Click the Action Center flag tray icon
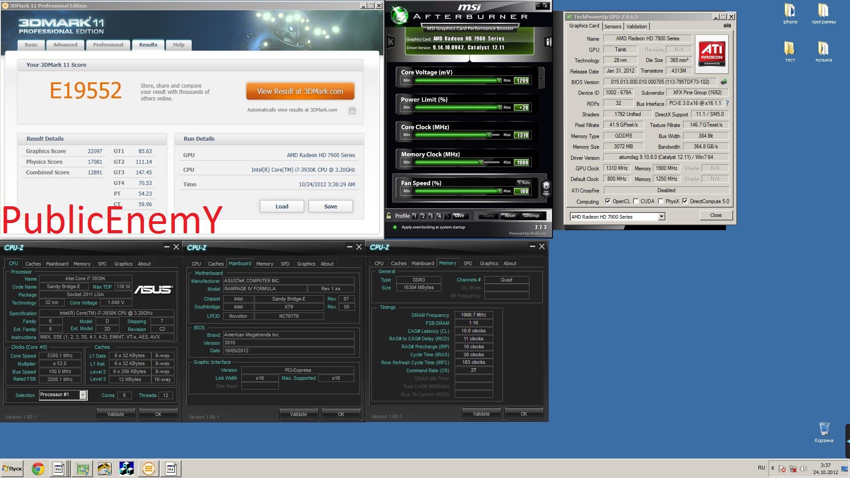850x478 pixels. [782, 469]
